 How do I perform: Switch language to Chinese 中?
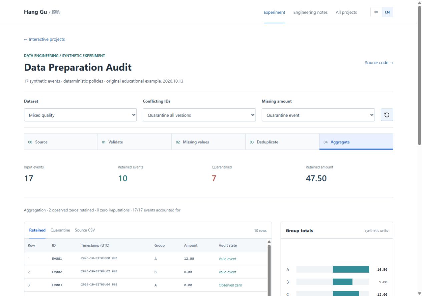tap(376, 12)
